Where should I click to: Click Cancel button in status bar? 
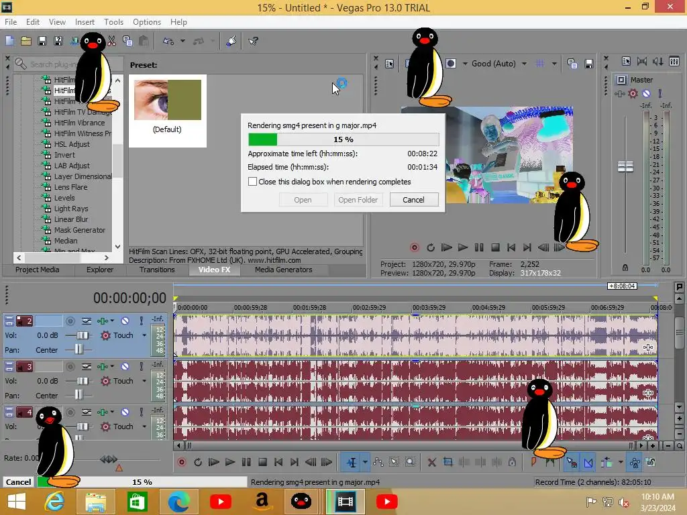click(x=18, y=481)
